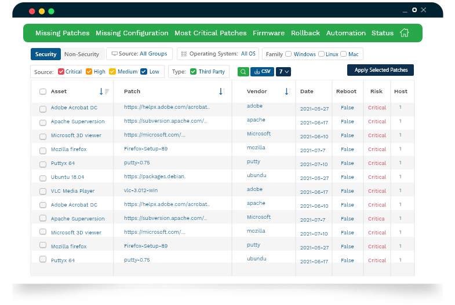Click the Date column header
This screenshot has width=455, height=305.
click(x=307, y=91)
